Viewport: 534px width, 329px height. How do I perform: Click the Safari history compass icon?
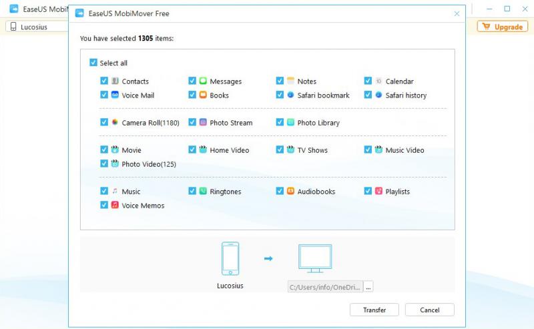[378, 95]
